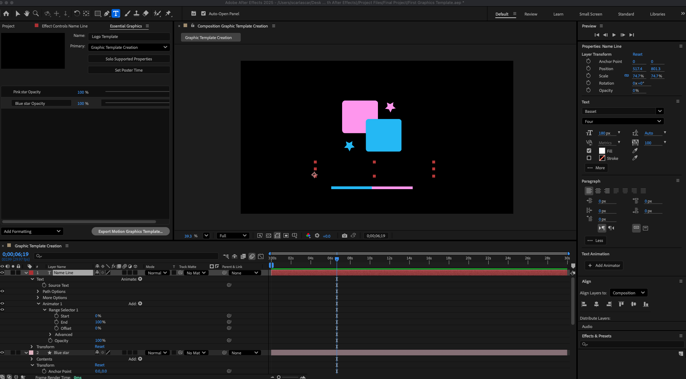The image size is (686, 379).
Task: Hide the Blue star layer eye
Action: [x=2, y=353]
